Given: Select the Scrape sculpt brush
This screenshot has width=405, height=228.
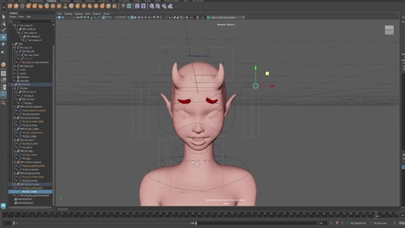Looking at the screenshot, I should tap(78, 6).
